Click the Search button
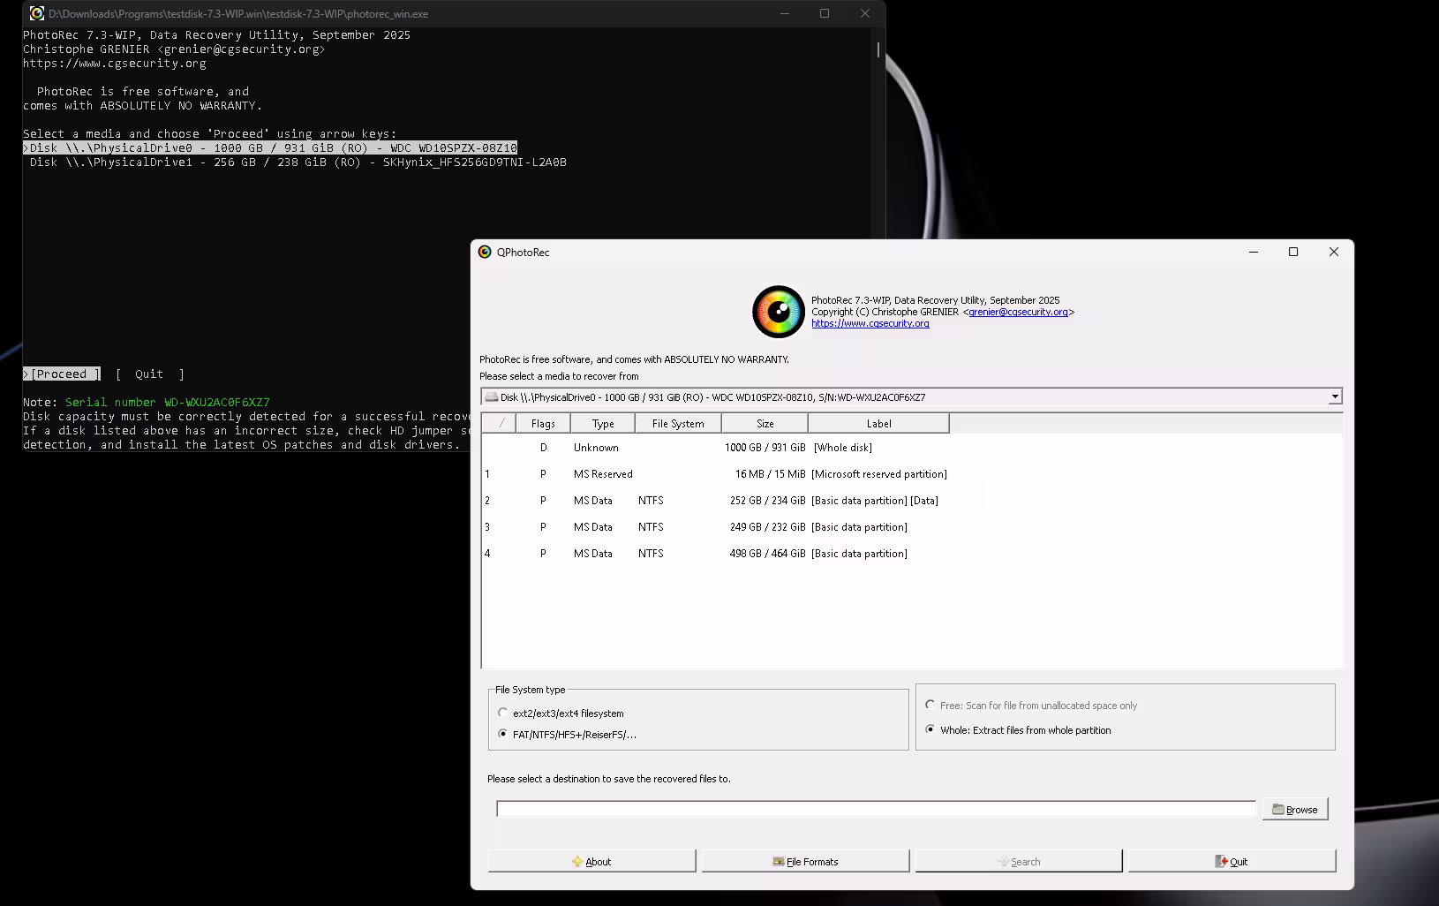Screen dimensions: 1439x906 pyautogui.click(x=1019, y=861)
